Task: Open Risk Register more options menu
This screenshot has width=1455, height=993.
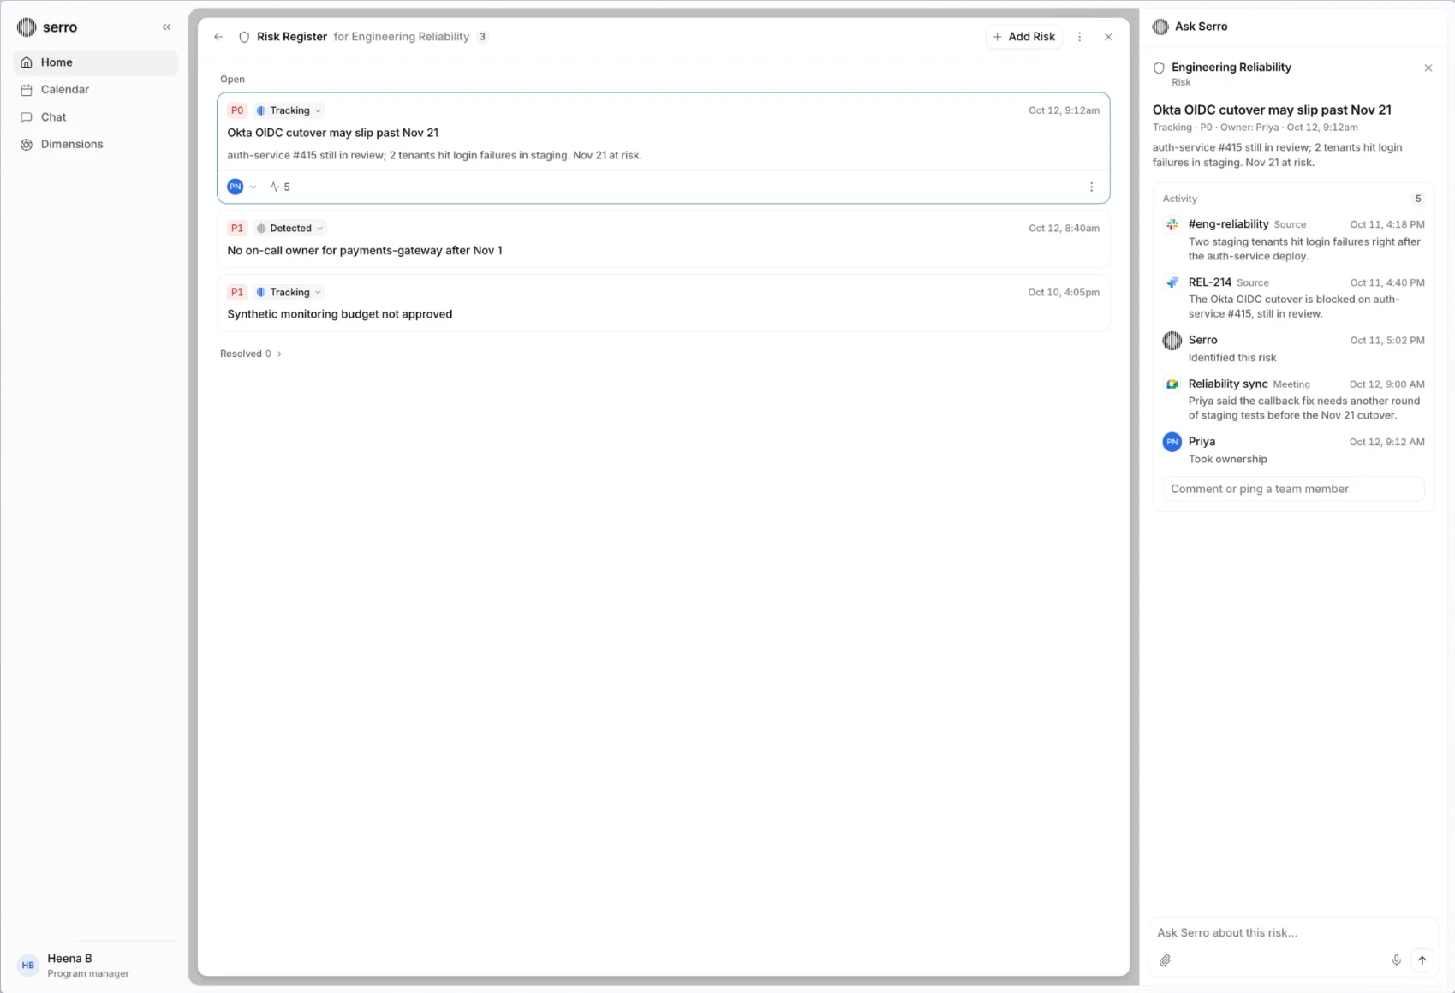Action: coord(1079,37)
